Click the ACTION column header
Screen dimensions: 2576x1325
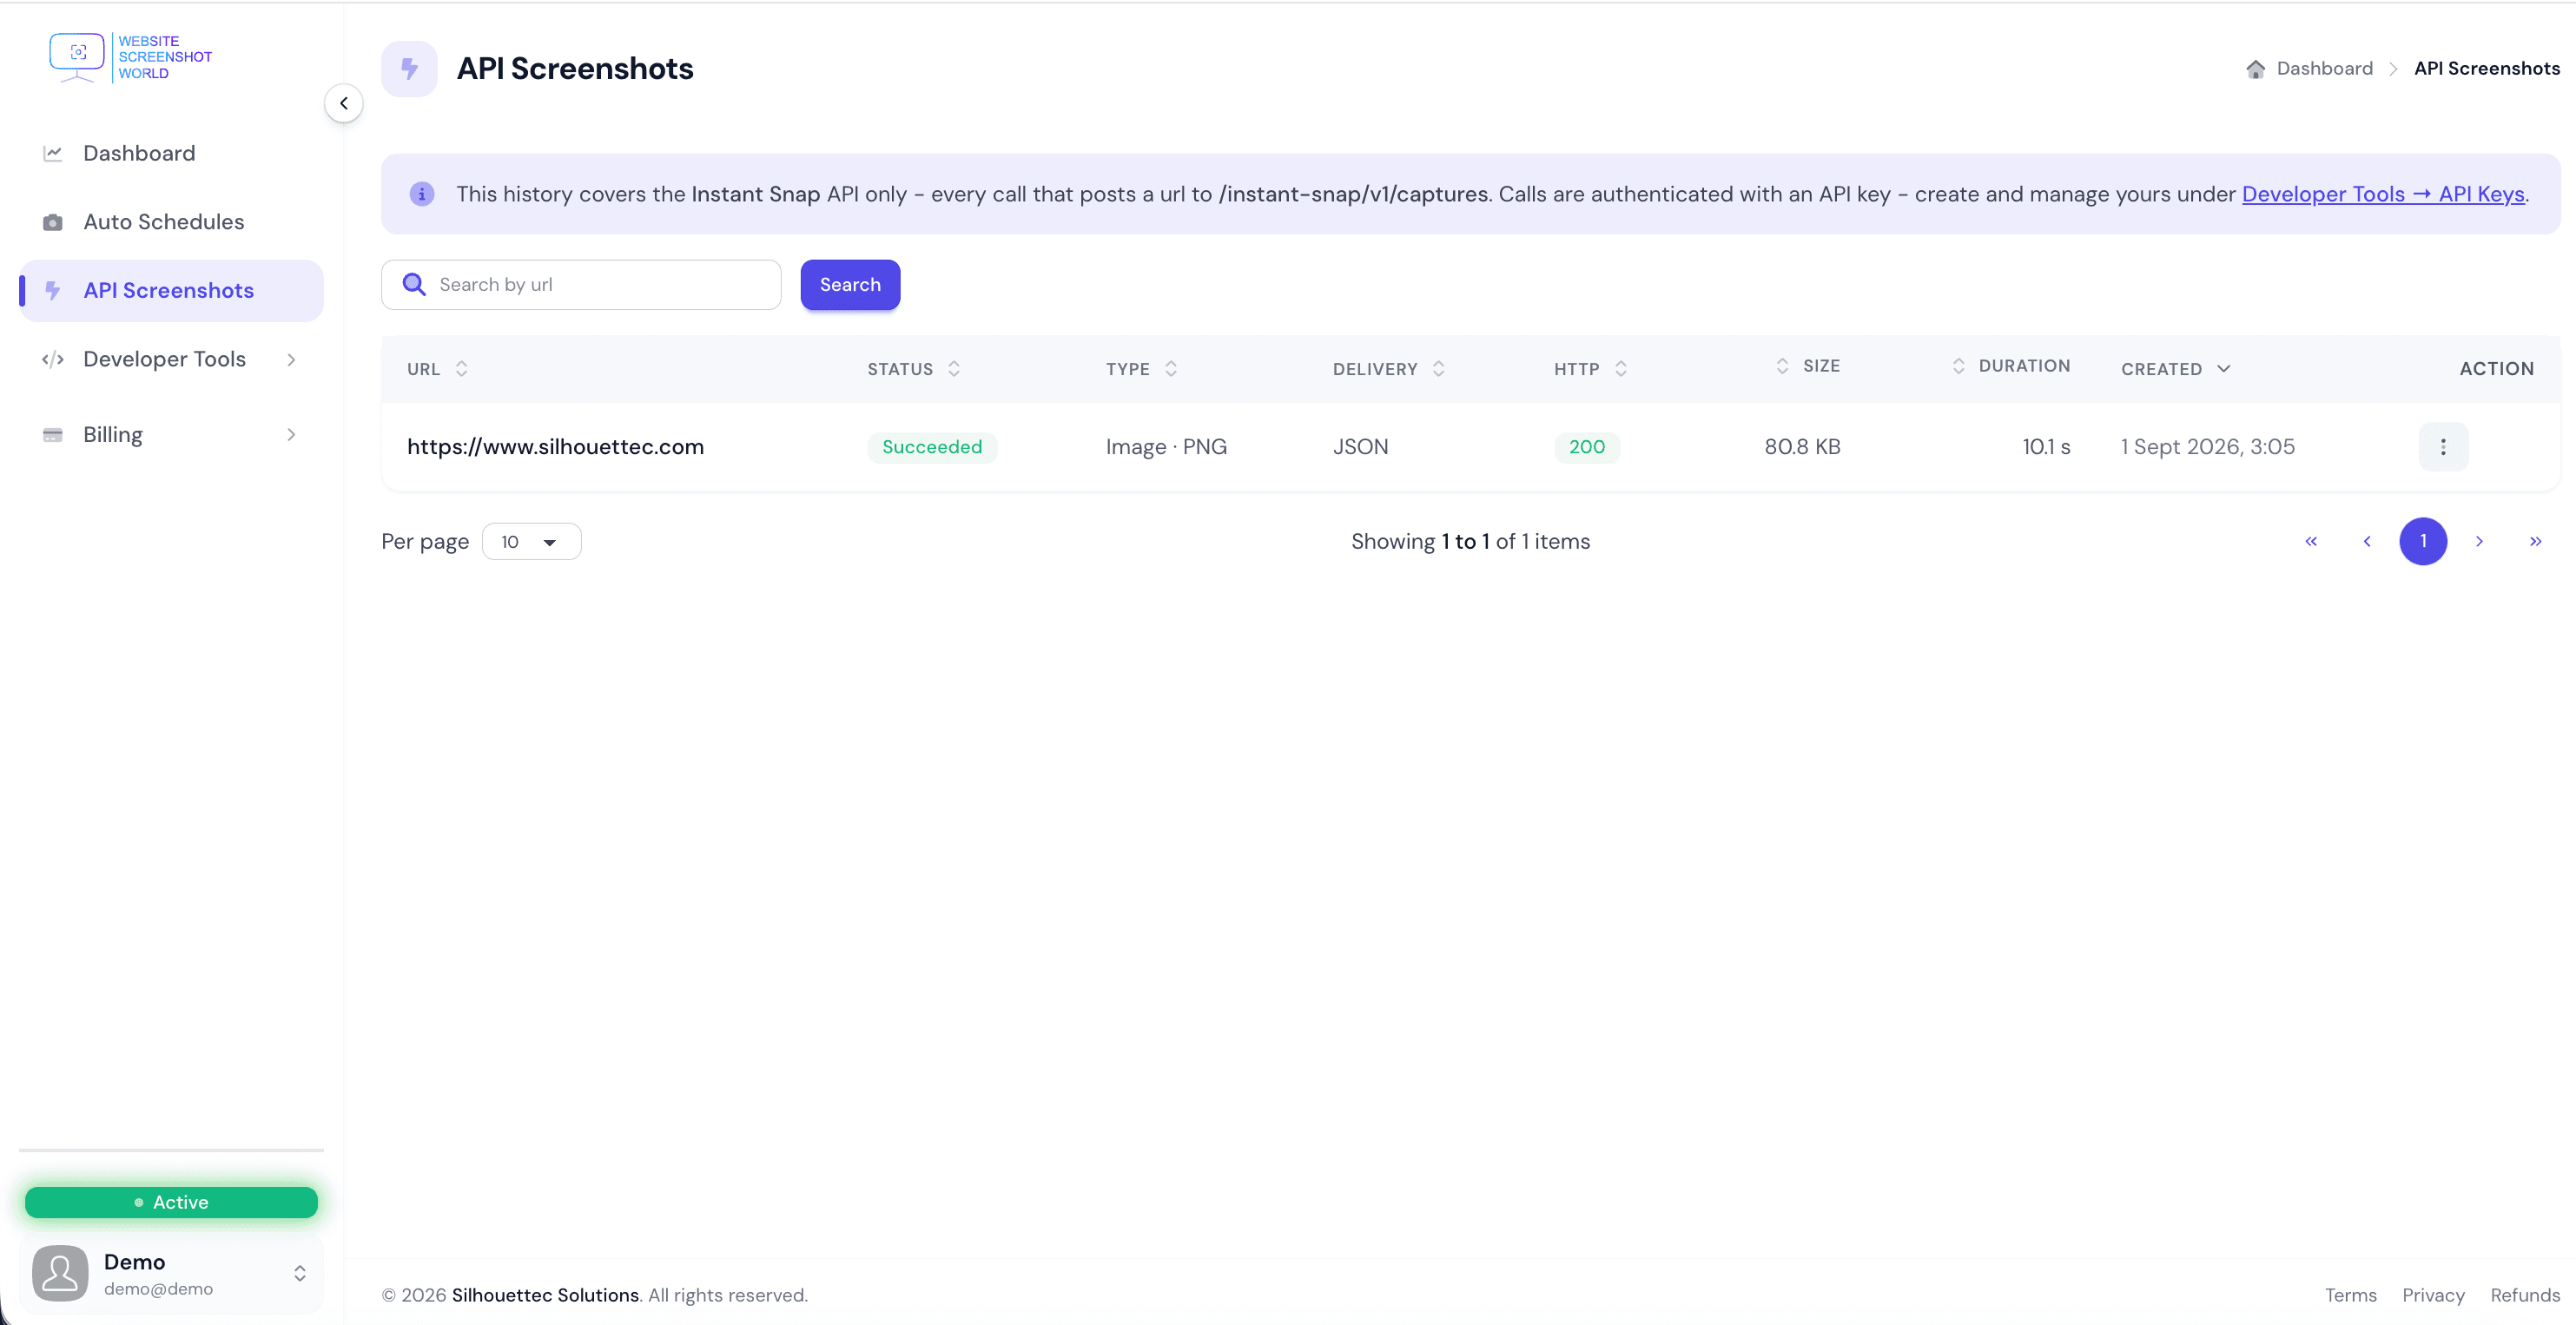click(x=2496, y=369)
